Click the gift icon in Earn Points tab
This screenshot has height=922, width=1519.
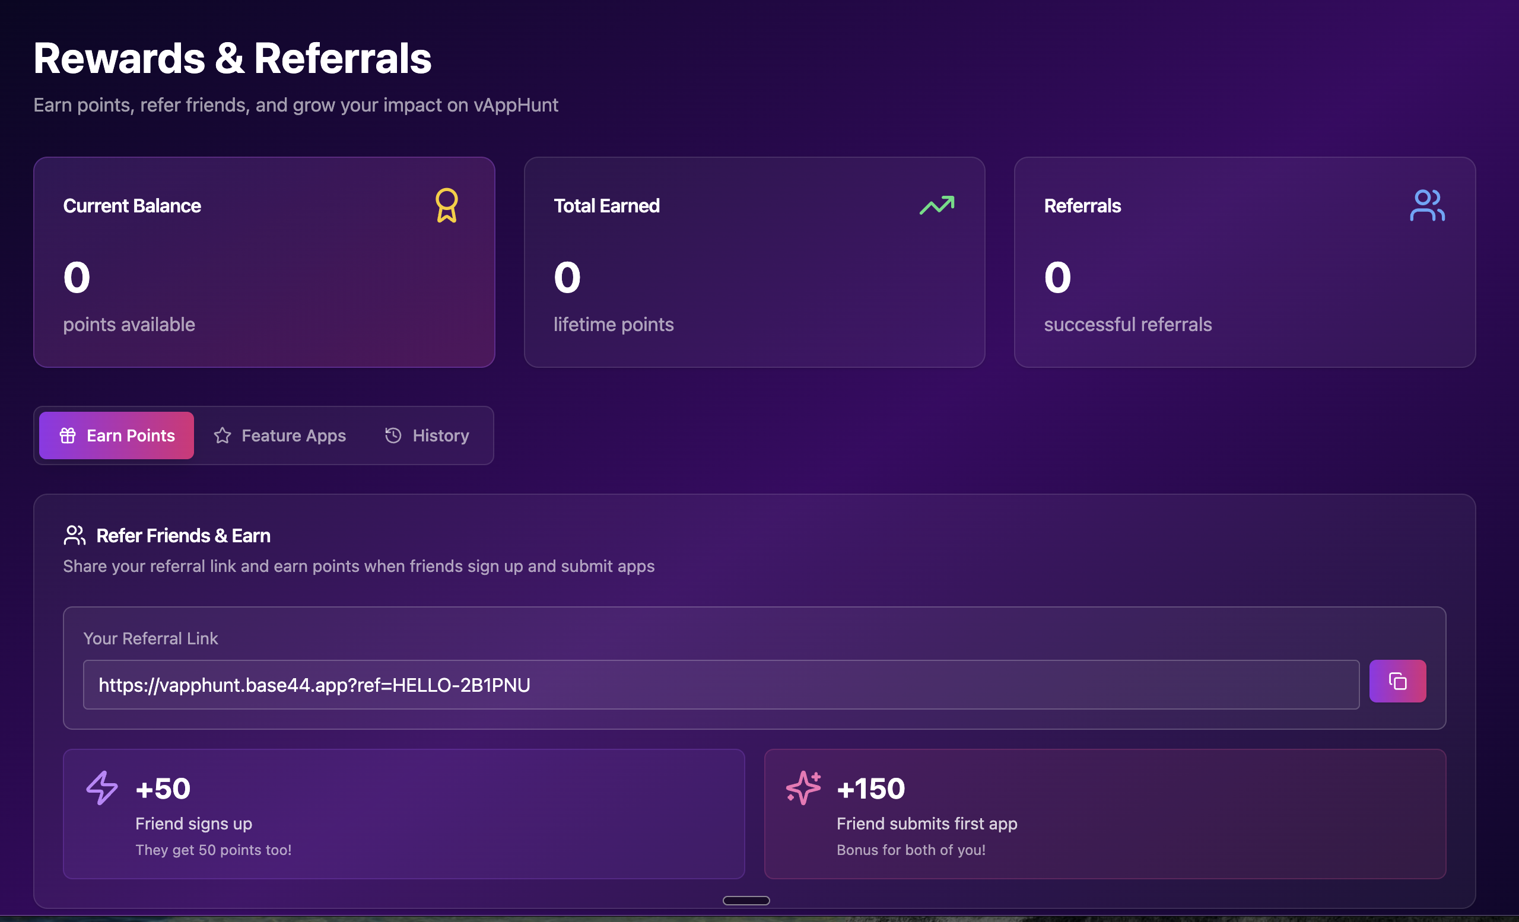tap(68, 435)
